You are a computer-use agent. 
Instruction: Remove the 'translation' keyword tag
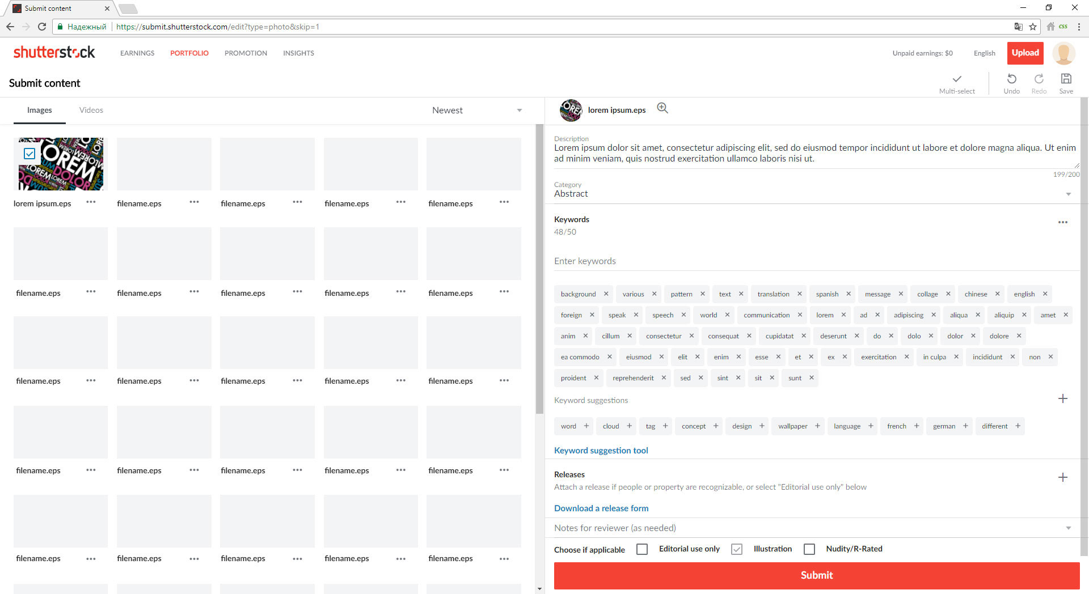pyautogui.click(x=799, y=294)
